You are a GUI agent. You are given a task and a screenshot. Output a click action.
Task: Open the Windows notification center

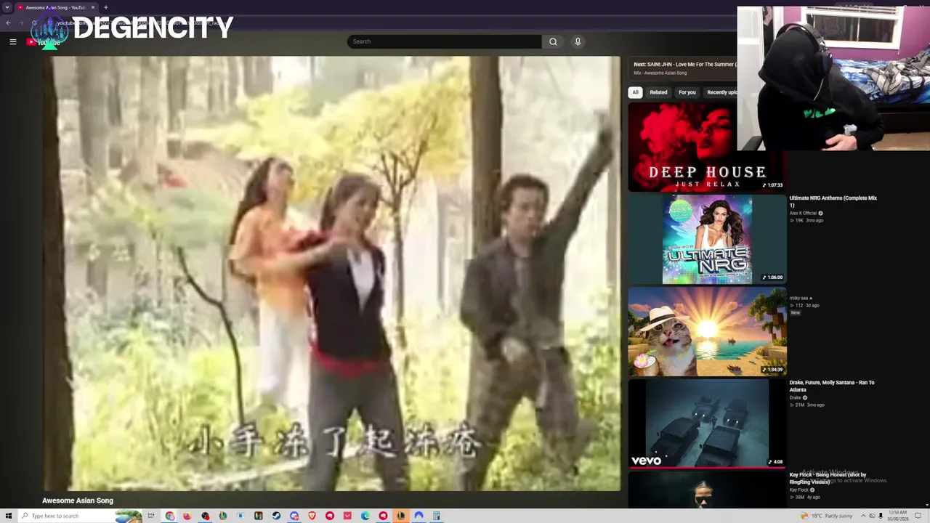(918, 516)
